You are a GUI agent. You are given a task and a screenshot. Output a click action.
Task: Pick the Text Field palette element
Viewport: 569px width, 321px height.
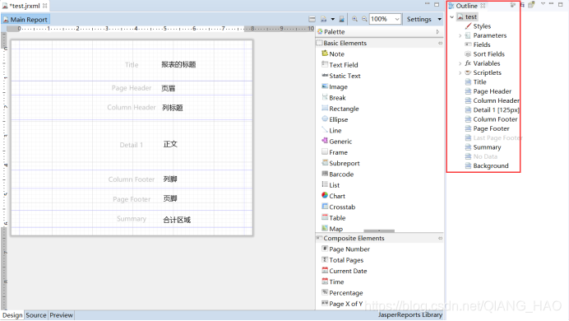pyautogui.click(x=340, y=65)
